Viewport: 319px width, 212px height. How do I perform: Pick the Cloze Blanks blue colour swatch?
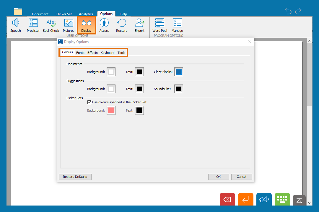point(178,72)
